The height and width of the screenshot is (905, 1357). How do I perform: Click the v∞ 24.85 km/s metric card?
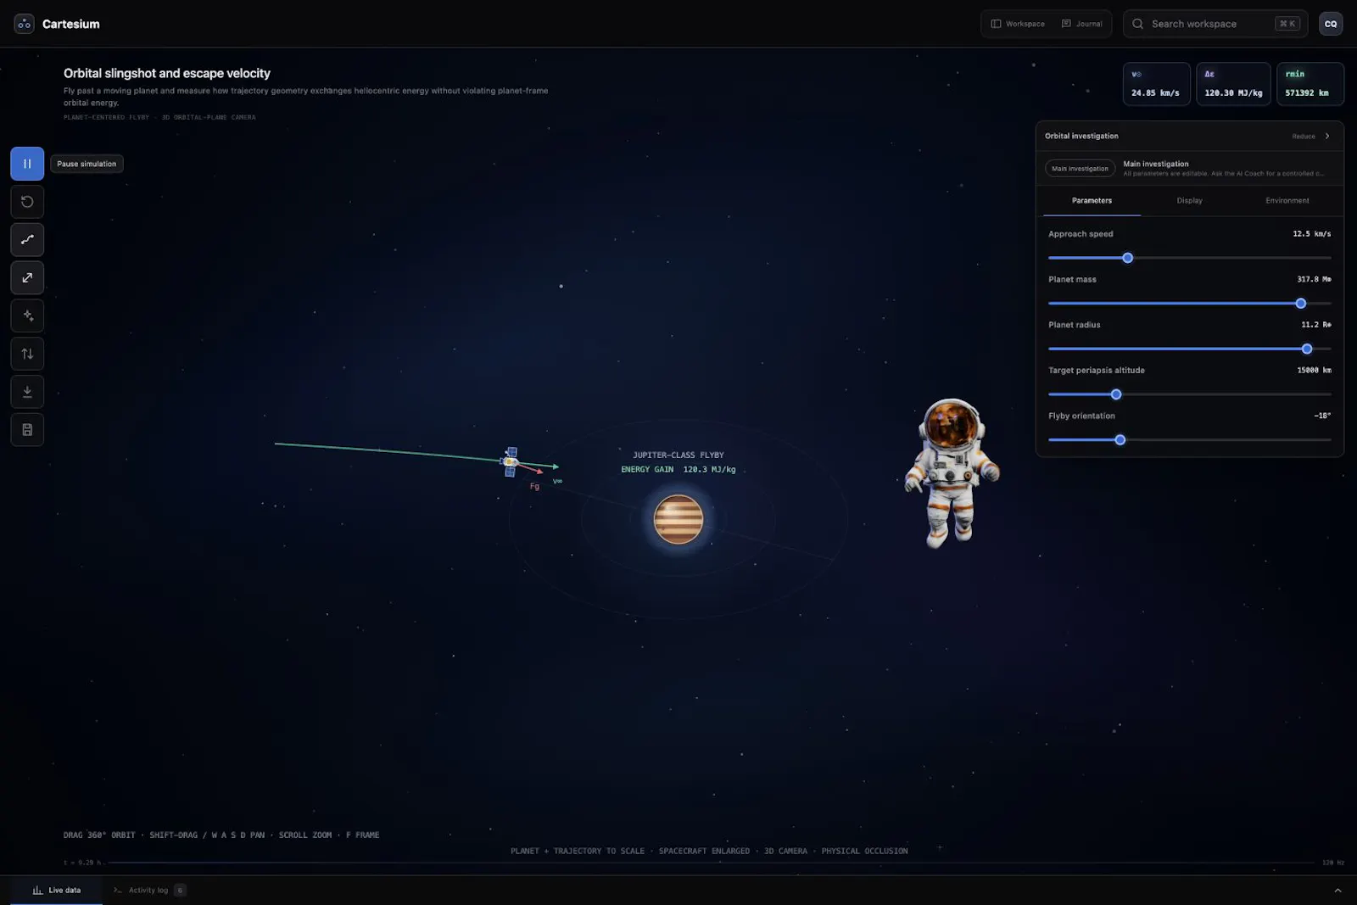(x=1156, y=84)
